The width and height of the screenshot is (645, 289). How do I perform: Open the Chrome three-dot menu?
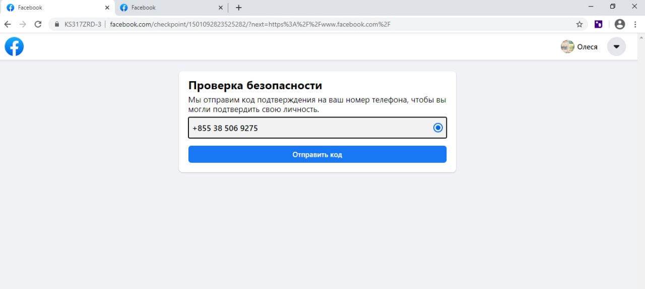[635, 24]
